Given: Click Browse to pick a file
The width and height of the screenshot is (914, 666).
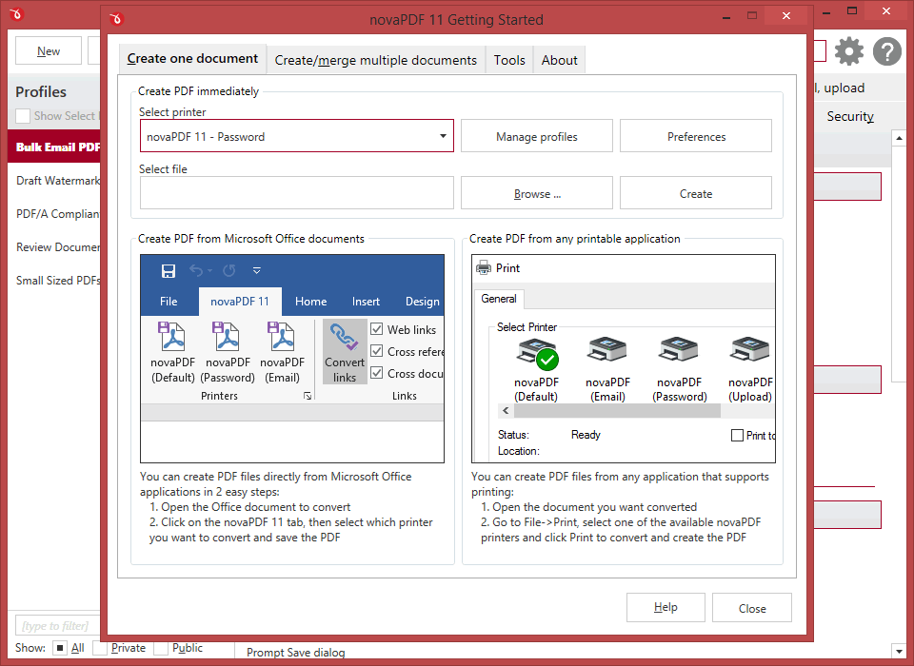Looking at the screenshot, I should [x=536, y=192].
